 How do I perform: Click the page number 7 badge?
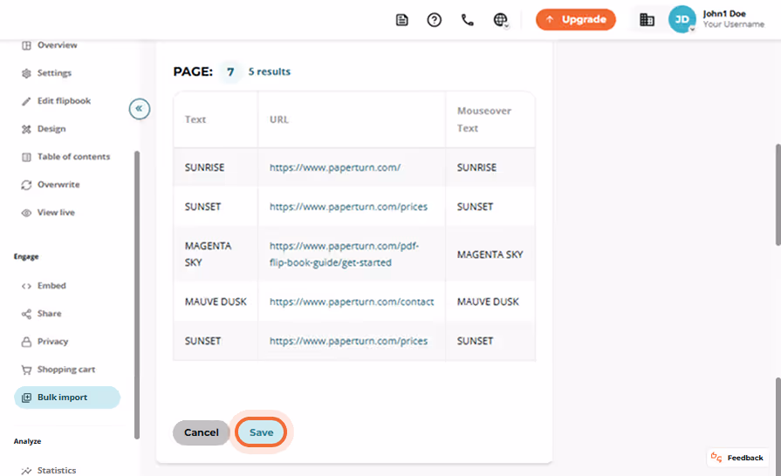(230, 72)
